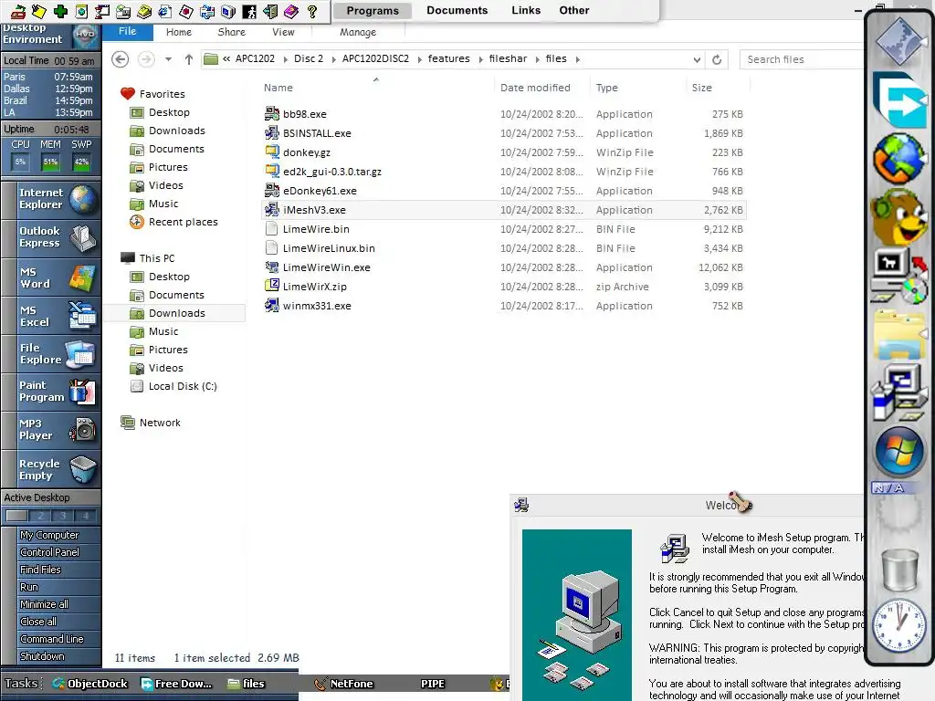This screenshot has height=701, width=935.
Task: Refresh the files folder view
Action: (x=717, y=59)
